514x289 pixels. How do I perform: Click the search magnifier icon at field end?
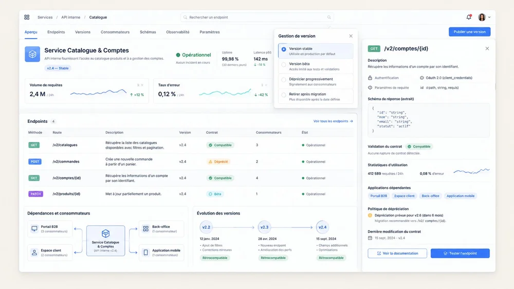(329, 17)
